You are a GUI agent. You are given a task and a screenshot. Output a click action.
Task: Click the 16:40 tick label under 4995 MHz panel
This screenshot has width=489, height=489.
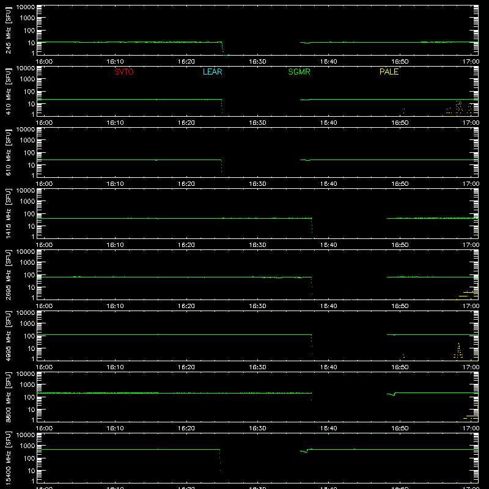(x=328, y=367)
